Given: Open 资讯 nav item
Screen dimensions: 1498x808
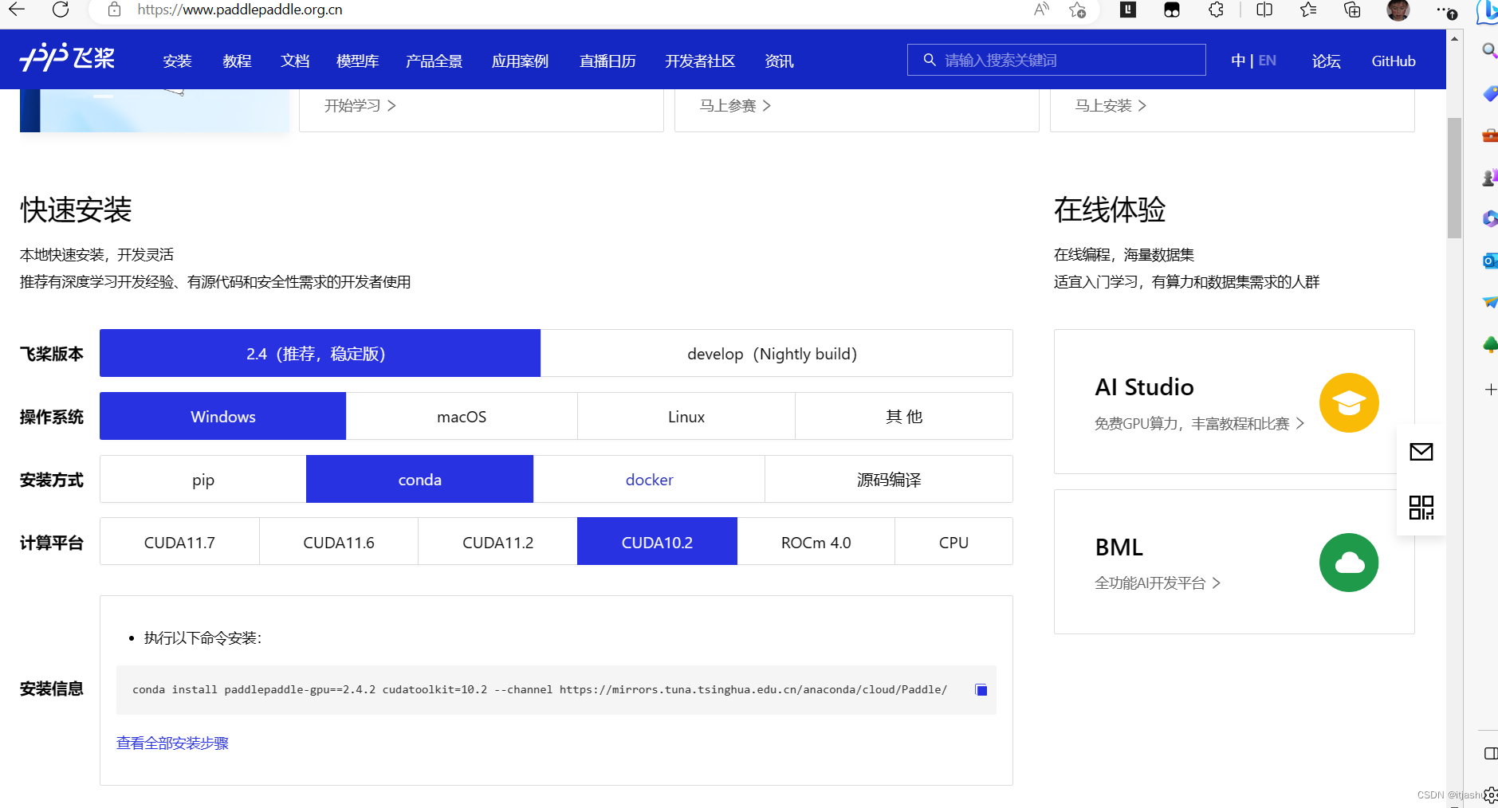Looking at the screenshot, I should pyautogui.click(x=779, y=61).
